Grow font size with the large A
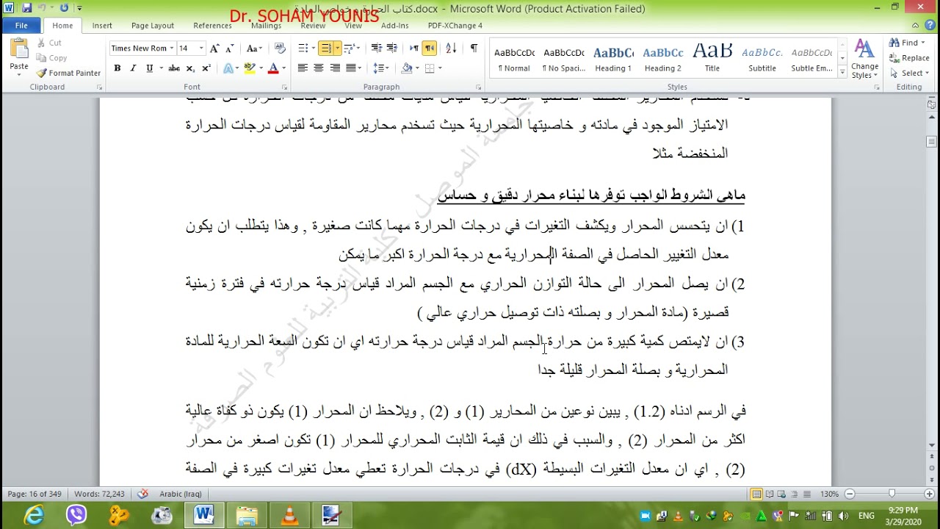Viewport: 940px width, 529px height. coord(214,48)
